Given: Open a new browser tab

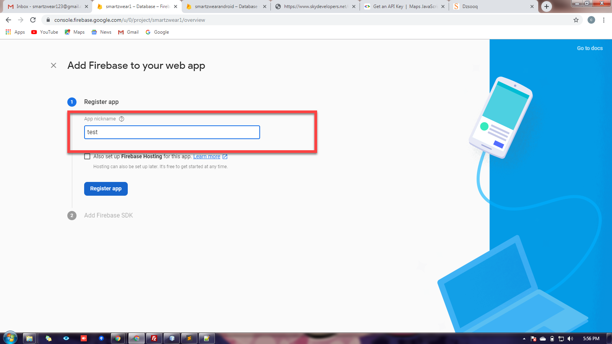Looking at the screenshot, I should point(547,6).
